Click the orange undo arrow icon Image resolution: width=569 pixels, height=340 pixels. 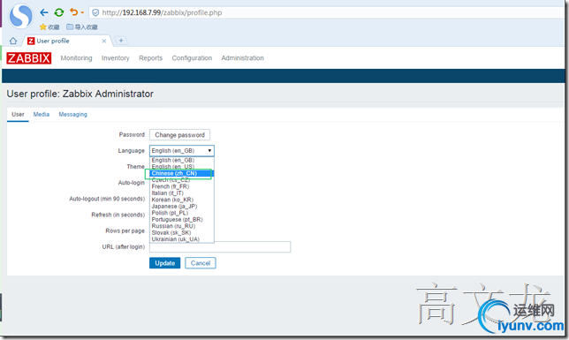tap(73, 12)
